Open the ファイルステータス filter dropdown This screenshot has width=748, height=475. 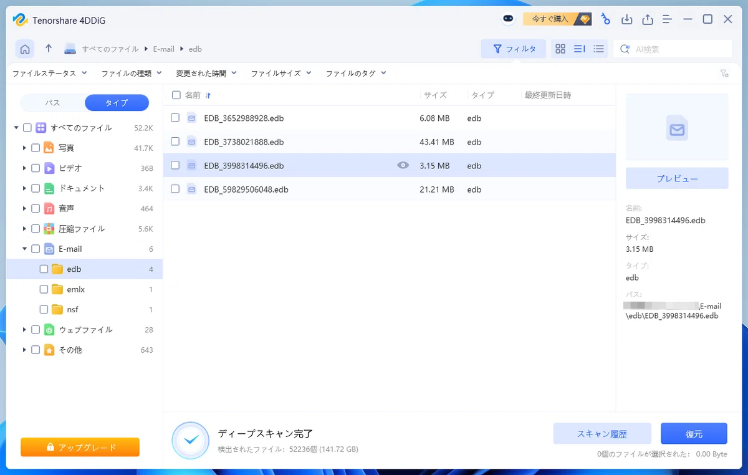(x=44, y=73)
